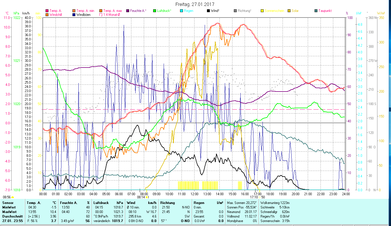Click the peak wind value 'W 16.7'
Image resolution: width=391 pixels, height=226 pixels.
point(151,212)
